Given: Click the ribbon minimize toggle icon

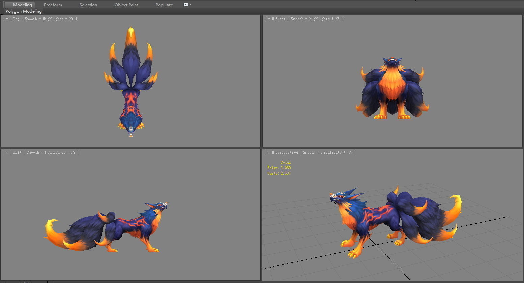Looking at the screenshot, I should click(186, 5).
